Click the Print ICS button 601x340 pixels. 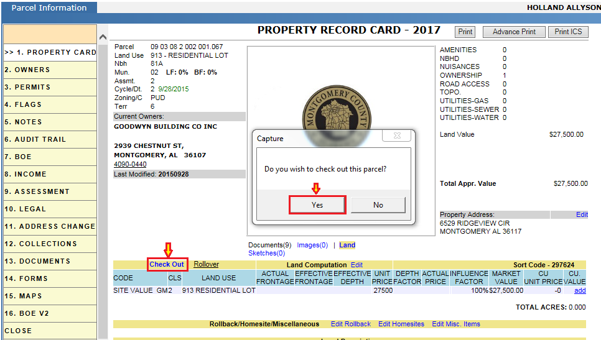click(x=568, y=32)
